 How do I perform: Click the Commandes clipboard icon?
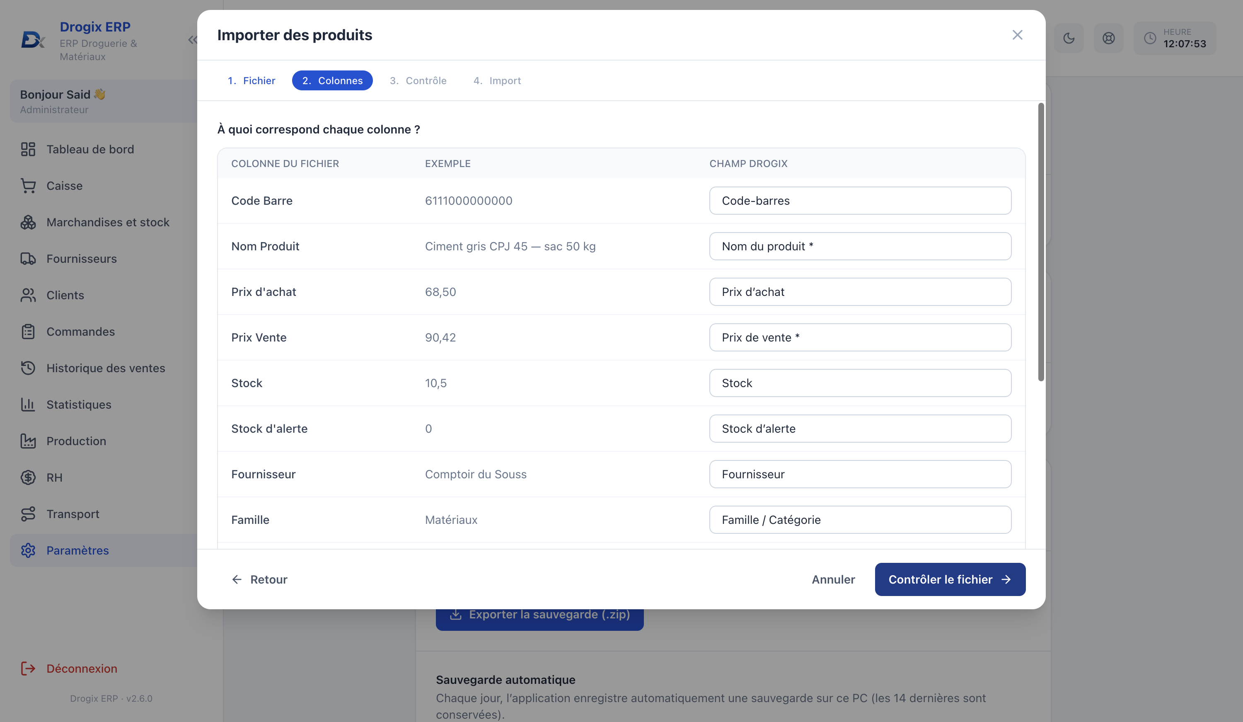coord(28,332)
